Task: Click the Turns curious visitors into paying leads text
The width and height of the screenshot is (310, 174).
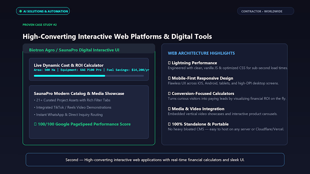Action: [227, 98]
